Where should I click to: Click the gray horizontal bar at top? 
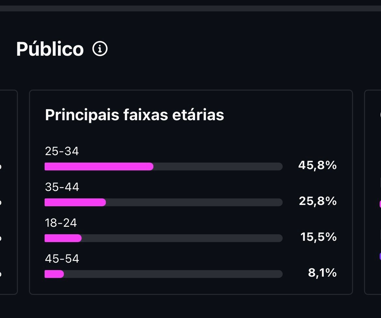coord(190,8)
